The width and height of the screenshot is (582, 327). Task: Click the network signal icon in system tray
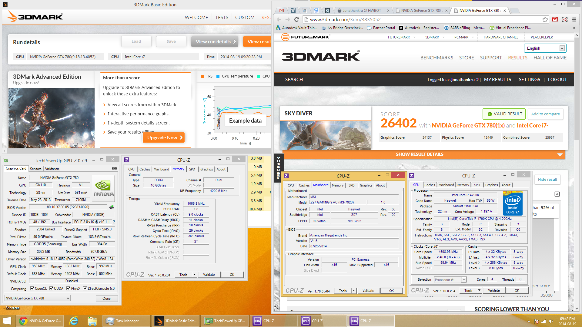point(544,321)
